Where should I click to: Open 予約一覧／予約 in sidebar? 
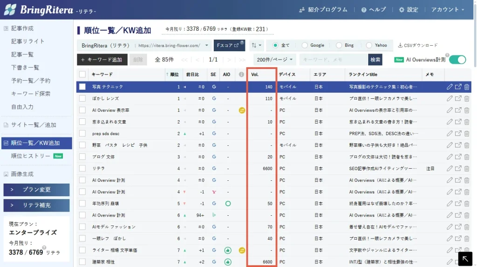pos(31,81)
